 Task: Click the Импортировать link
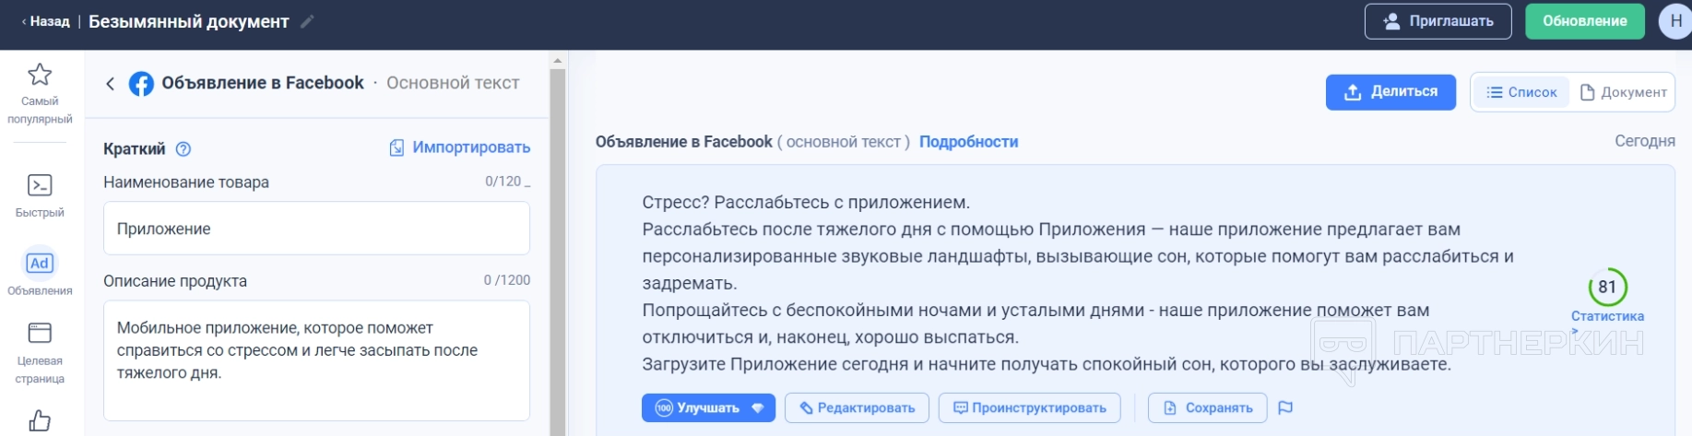(x=460, y=147)
